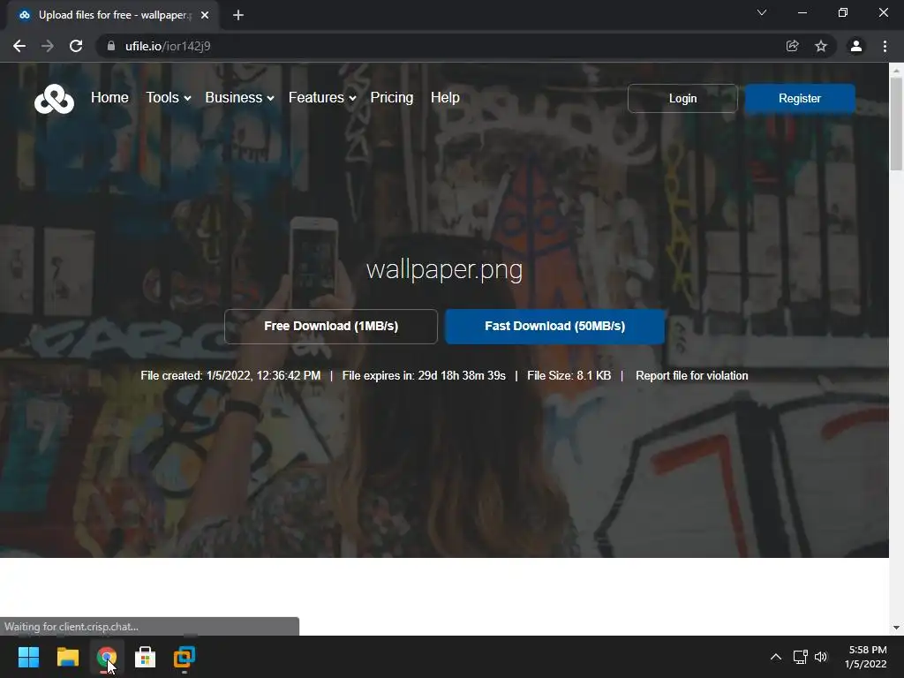
Task: Expand the Business dropdown menu
Action: pyautogui.click(x=239, y=97)
